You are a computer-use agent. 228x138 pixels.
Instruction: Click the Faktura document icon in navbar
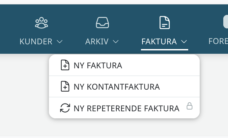(x=164, y=23)
